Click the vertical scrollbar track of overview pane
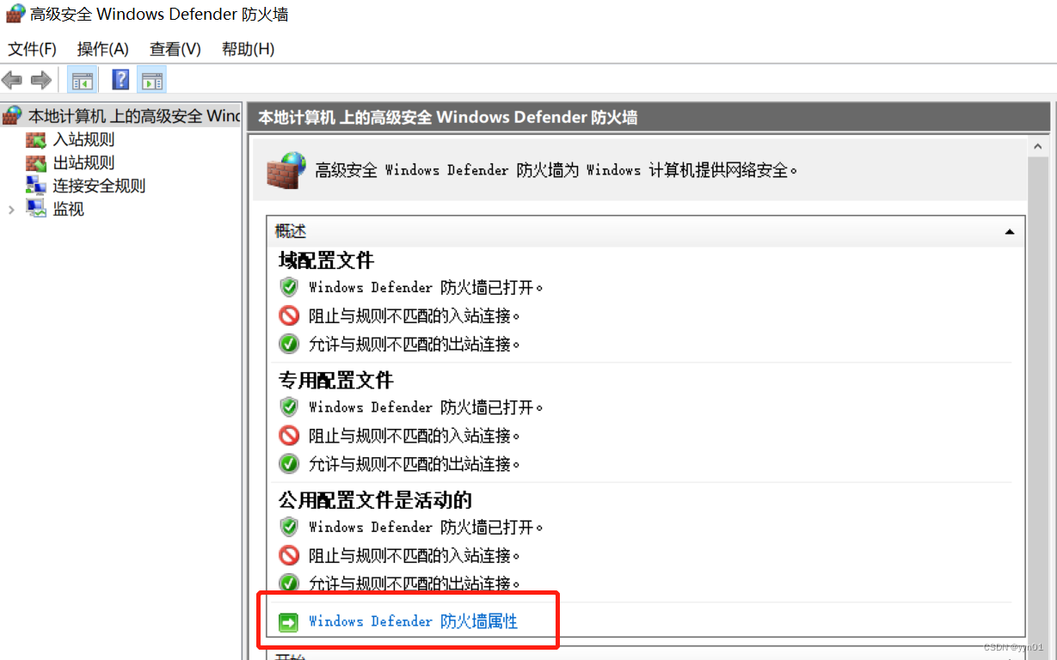 tap(1040, 408)
